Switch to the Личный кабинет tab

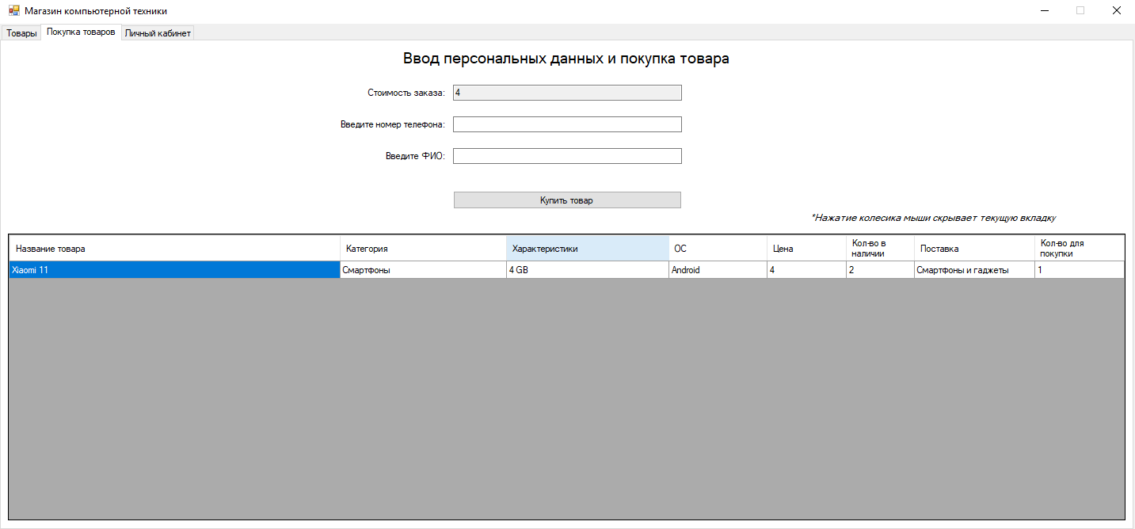tap(158, 33)
